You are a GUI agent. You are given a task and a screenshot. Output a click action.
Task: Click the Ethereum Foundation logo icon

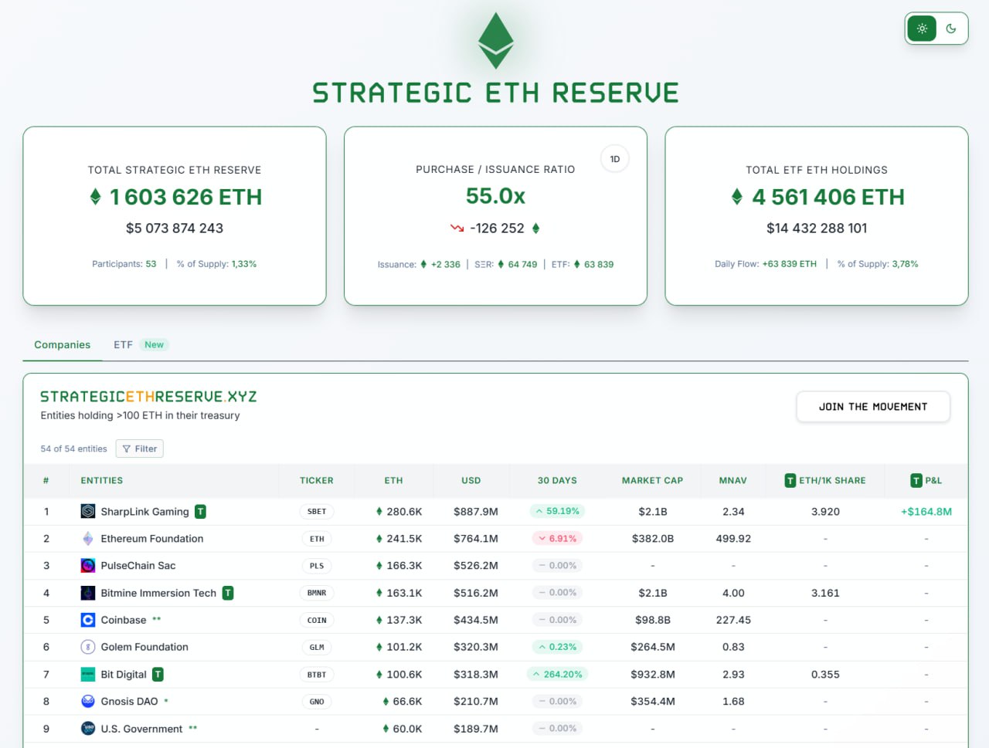[x=88, y=539]
